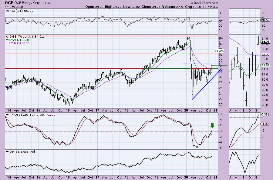The height and width of the screenshot is (180, 273).
Task: Click the boxed PMO signal value -1.00
Action: (265, 124)
